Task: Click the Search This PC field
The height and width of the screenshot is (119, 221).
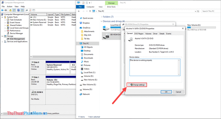Action: click(211, 11)
